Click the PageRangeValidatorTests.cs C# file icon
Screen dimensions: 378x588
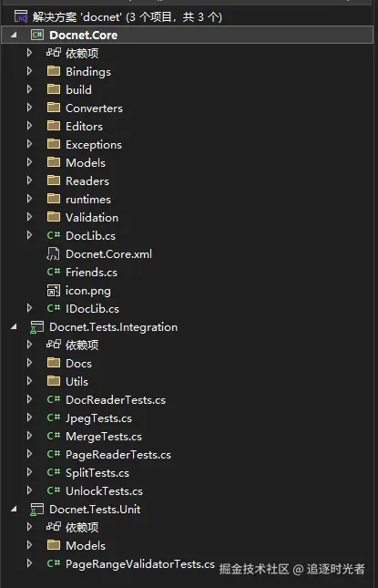(x=54, y=563)
